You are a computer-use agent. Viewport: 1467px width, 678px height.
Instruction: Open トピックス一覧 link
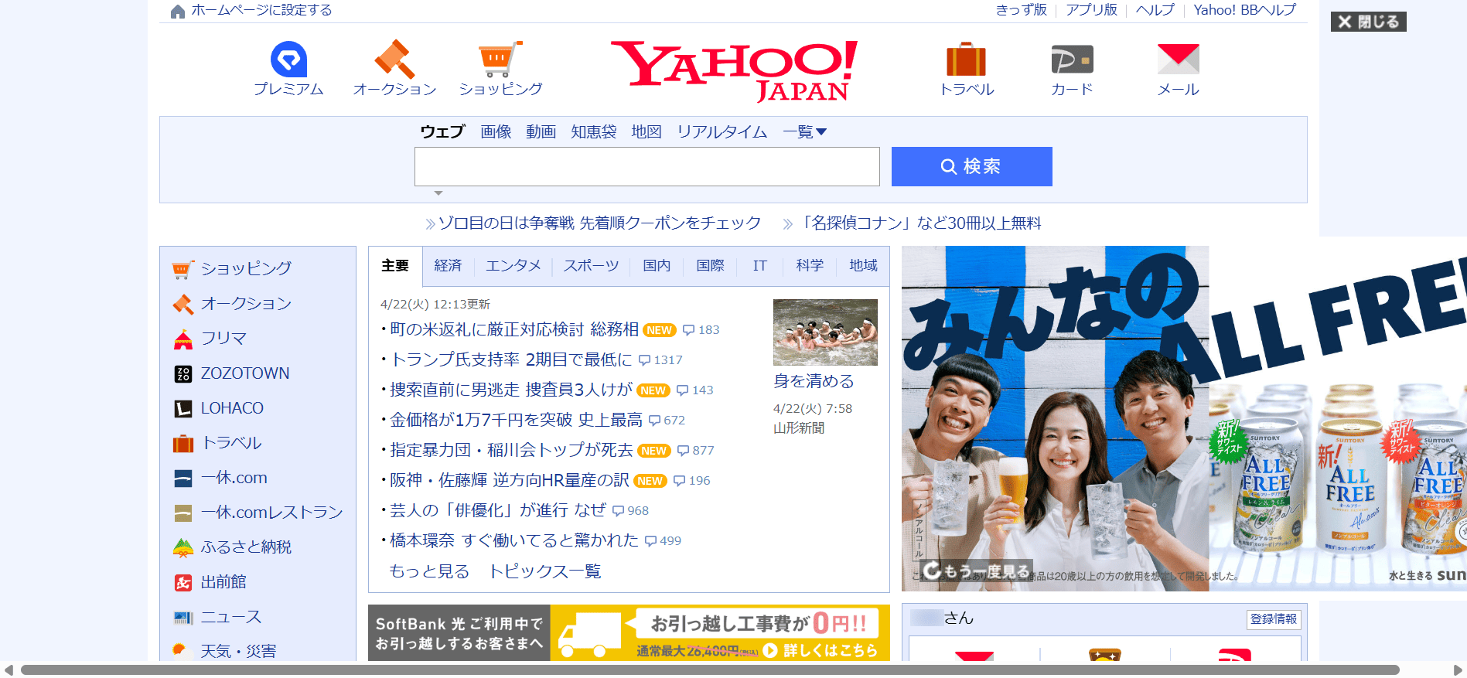[544, 571]
